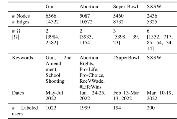Click the labeled users value 1999

coord(85,108)
